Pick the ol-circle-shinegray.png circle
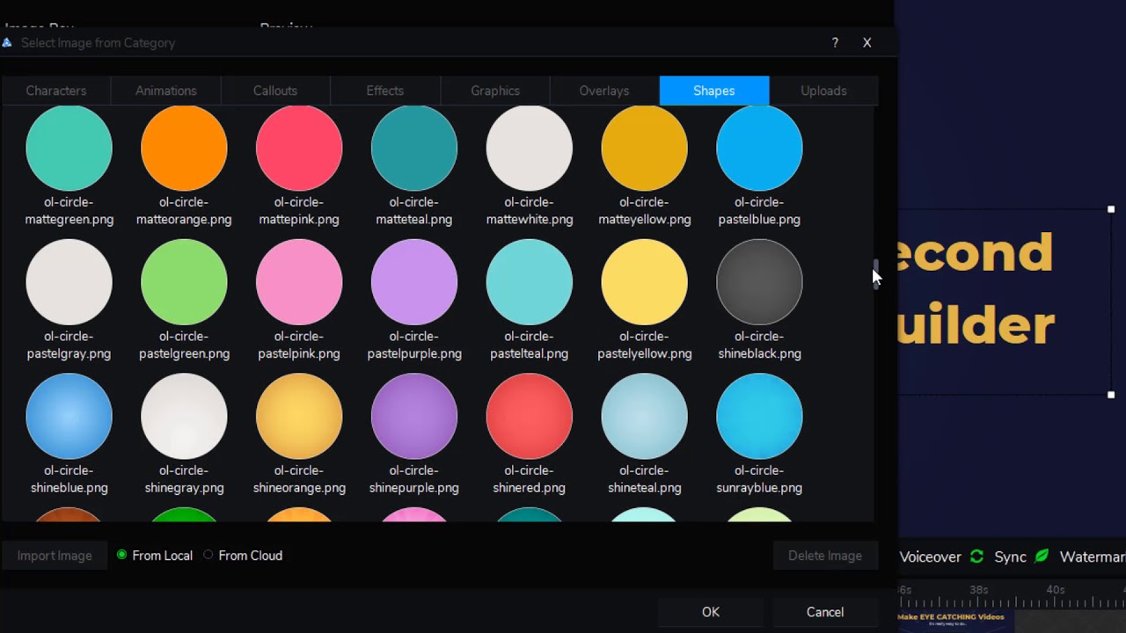The height and width of the screenshot is (633, 1126). [184, 417]
